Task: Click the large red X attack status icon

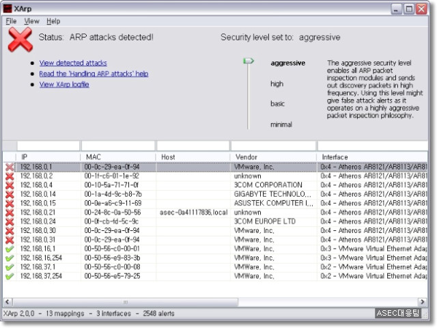Action: point(20,40)
